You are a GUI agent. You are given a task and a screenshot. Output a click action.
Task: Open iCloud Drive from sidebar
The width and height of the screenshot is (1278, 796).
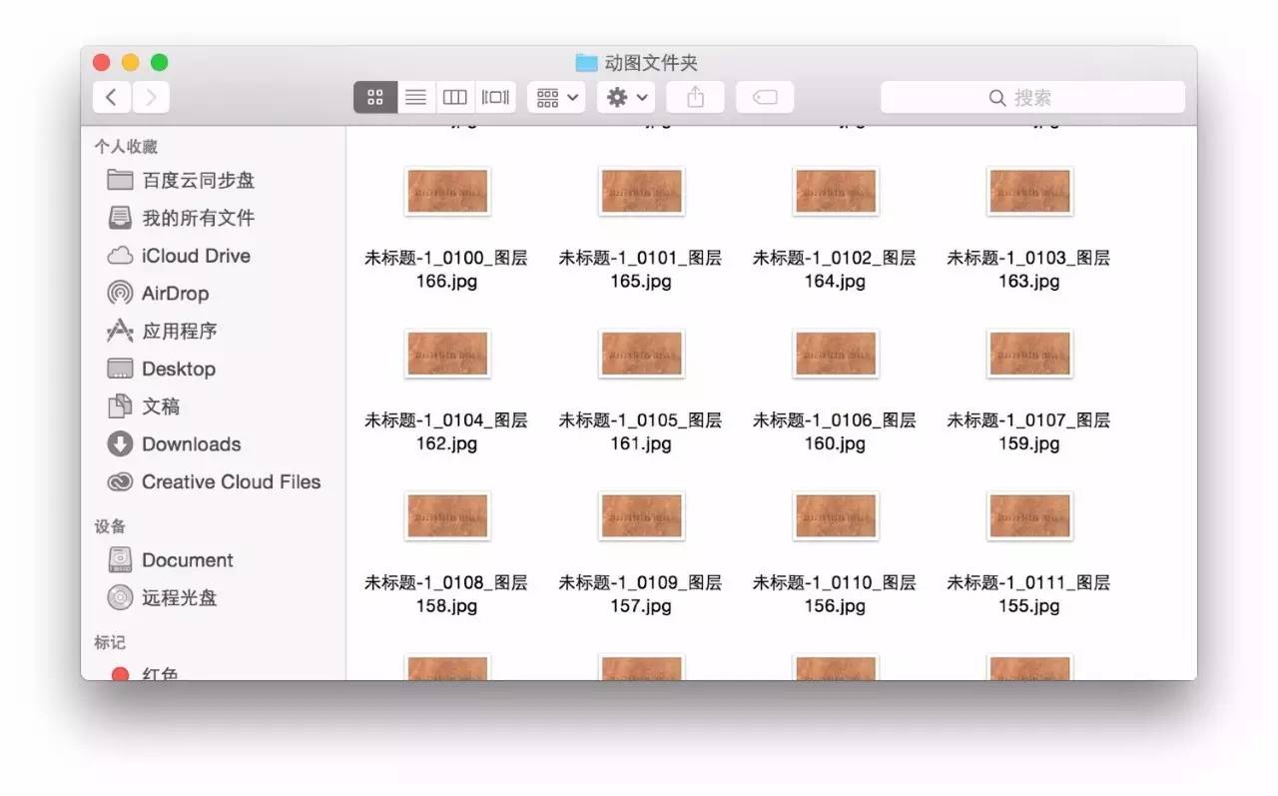(x=195, y=256)
